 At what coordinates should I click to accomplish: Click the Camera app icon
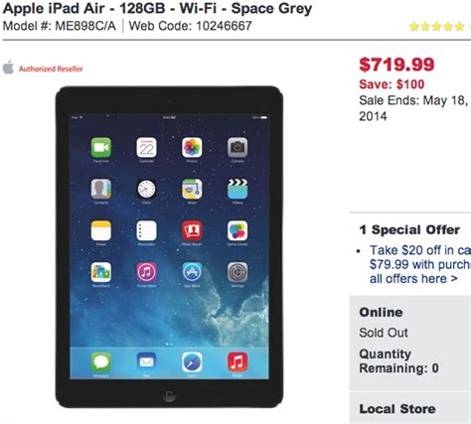[x=237, y=147]
